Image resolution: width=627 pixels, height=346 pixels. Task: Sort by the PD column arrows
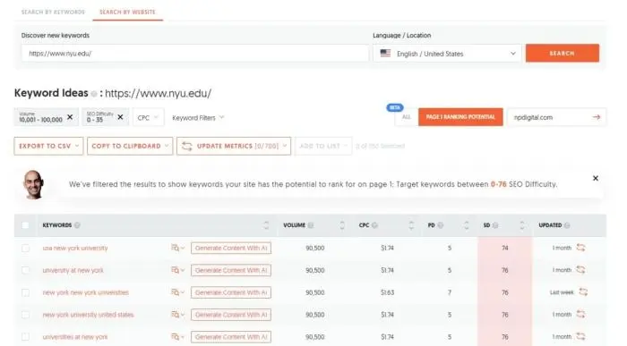click(x=467, y=225)
